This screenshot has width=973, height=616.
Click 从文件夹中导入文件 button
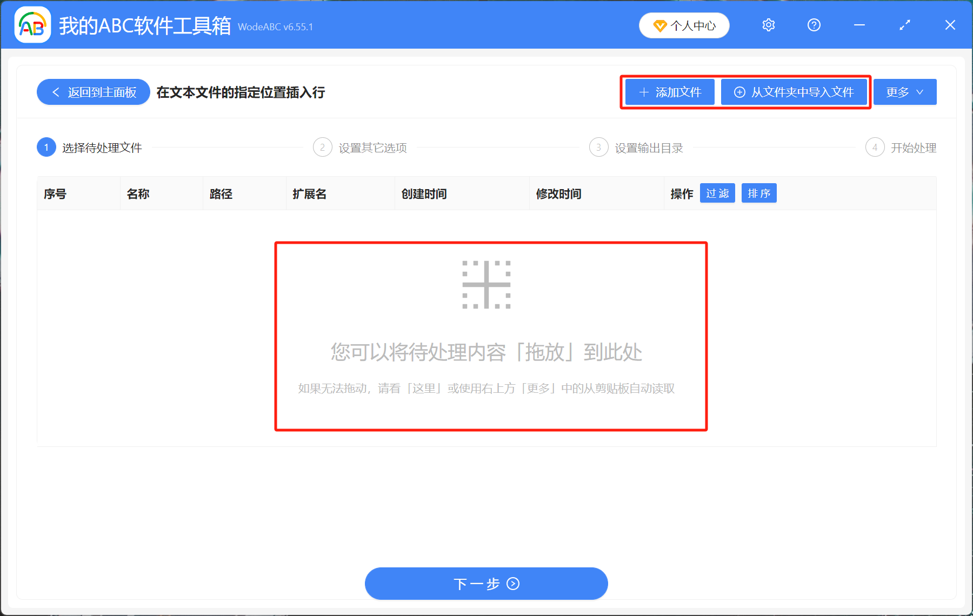(795, 92)
